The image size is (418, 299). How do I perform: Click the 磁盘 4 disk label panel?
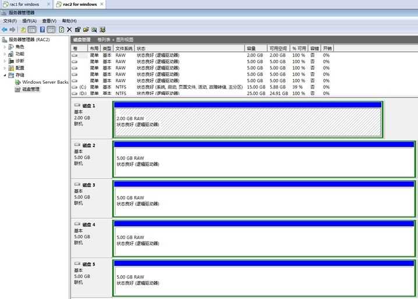[x=92, y=239]
